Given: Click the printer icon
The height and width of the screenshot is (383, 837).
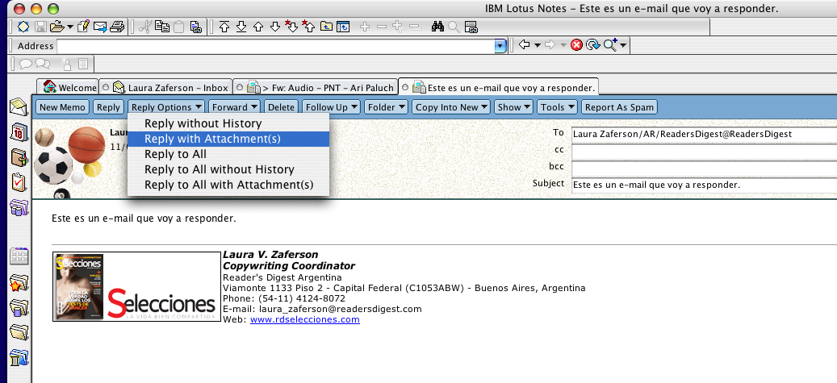Looking at the screenshot, I should pos(117,27).
